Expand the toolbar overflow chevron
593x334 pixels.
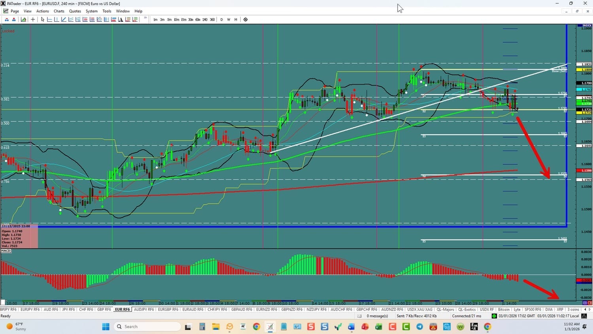pos(145,18)
